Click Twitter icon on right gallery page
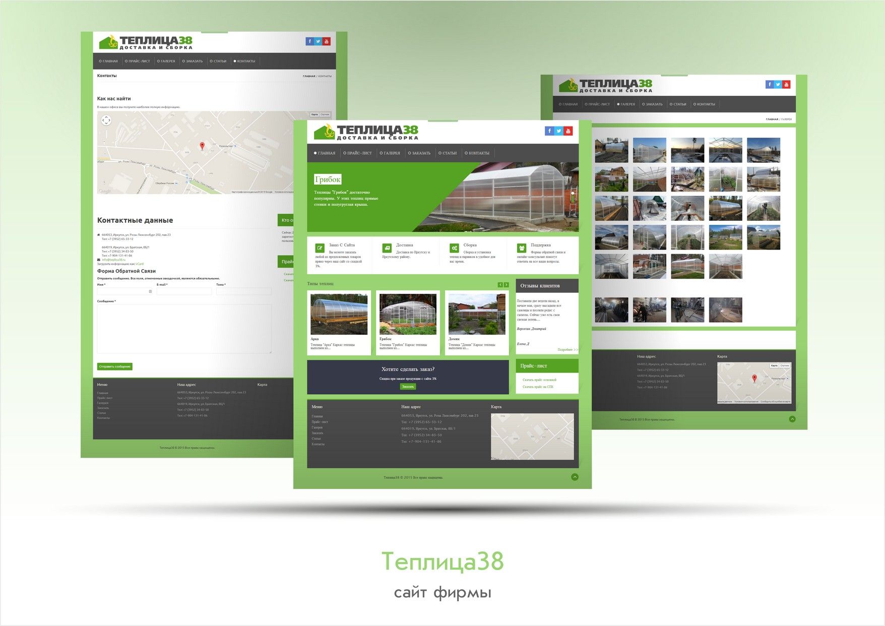The width and height of the screenshot is (885, 626). point(778,85)
